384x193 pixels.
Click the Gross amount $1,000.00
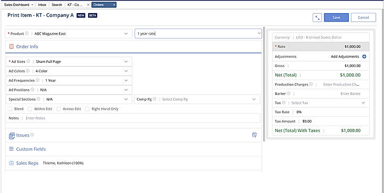point(352,66)
